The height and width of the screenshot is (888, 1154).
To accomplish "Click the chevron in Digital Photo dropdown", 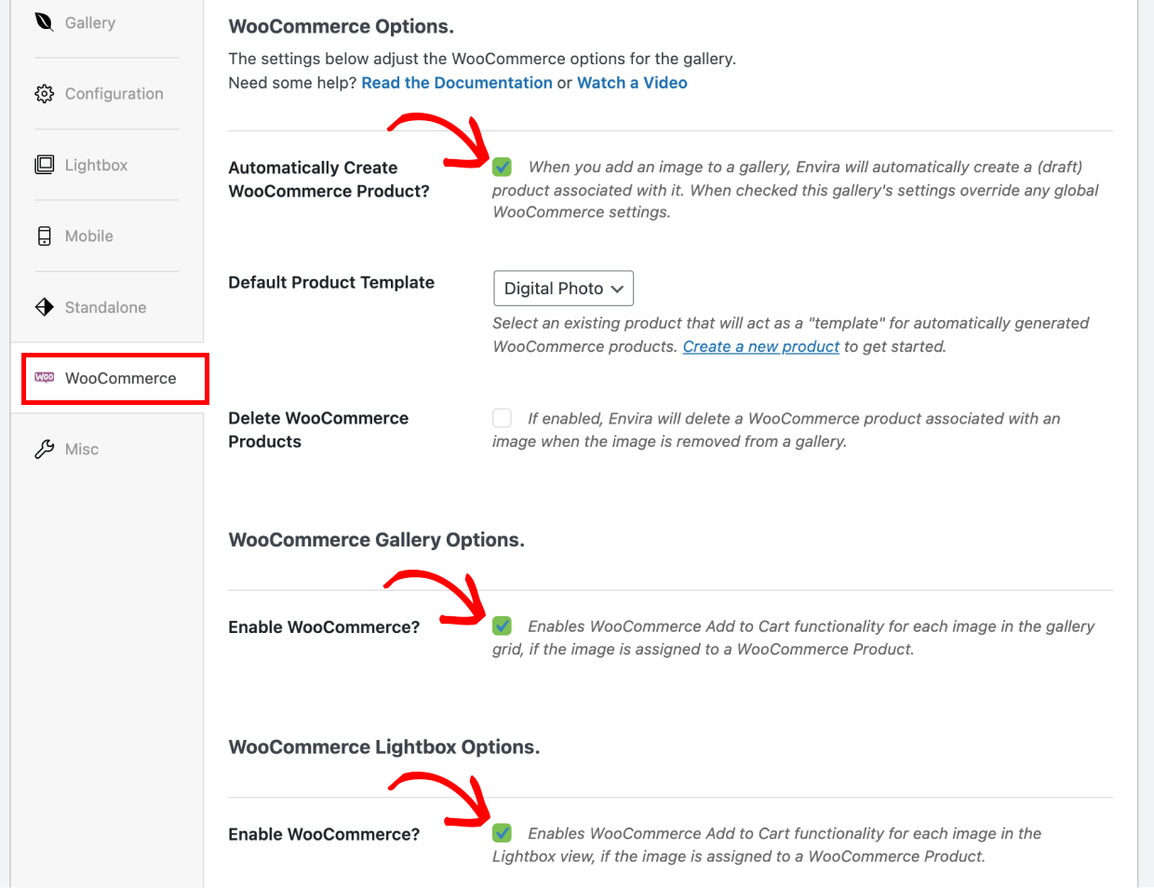I will (x=617, y=289).
